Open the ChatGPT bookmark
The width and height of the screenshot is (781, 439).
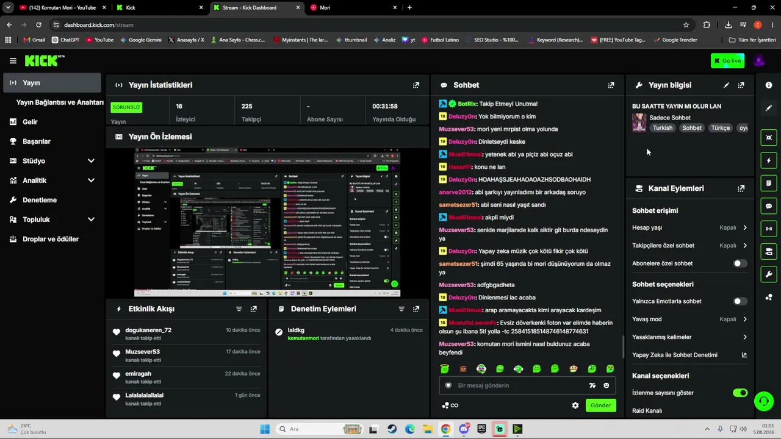tap(66, 40)
